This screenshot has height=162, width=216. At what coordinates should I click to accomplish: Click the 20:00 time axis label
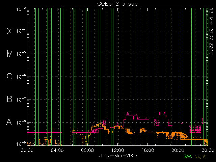(178, 150)
